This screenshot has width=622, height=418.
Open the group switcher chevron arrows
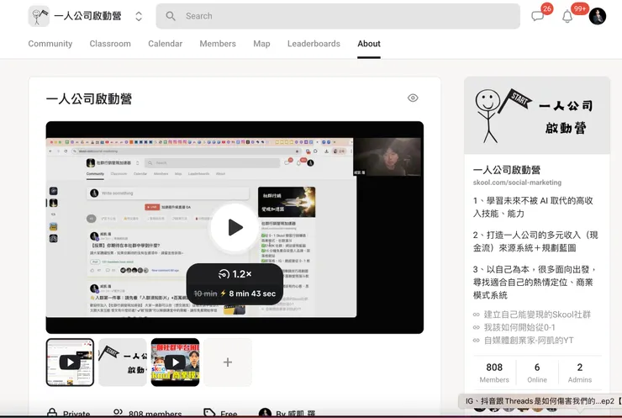(x=139, y=16)
